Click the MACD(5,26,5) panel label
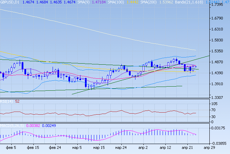The height and width of the screenshot is (154, 230). 11,126
